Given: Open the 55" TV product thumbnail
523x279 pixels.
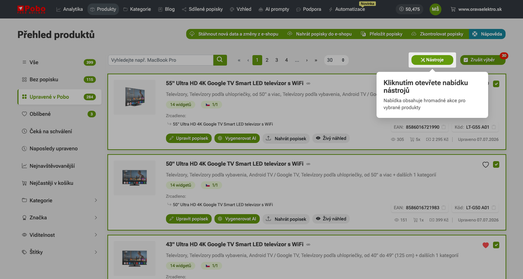Looking at the screenshot, I should pyautogui.click(x=135, y=97).
